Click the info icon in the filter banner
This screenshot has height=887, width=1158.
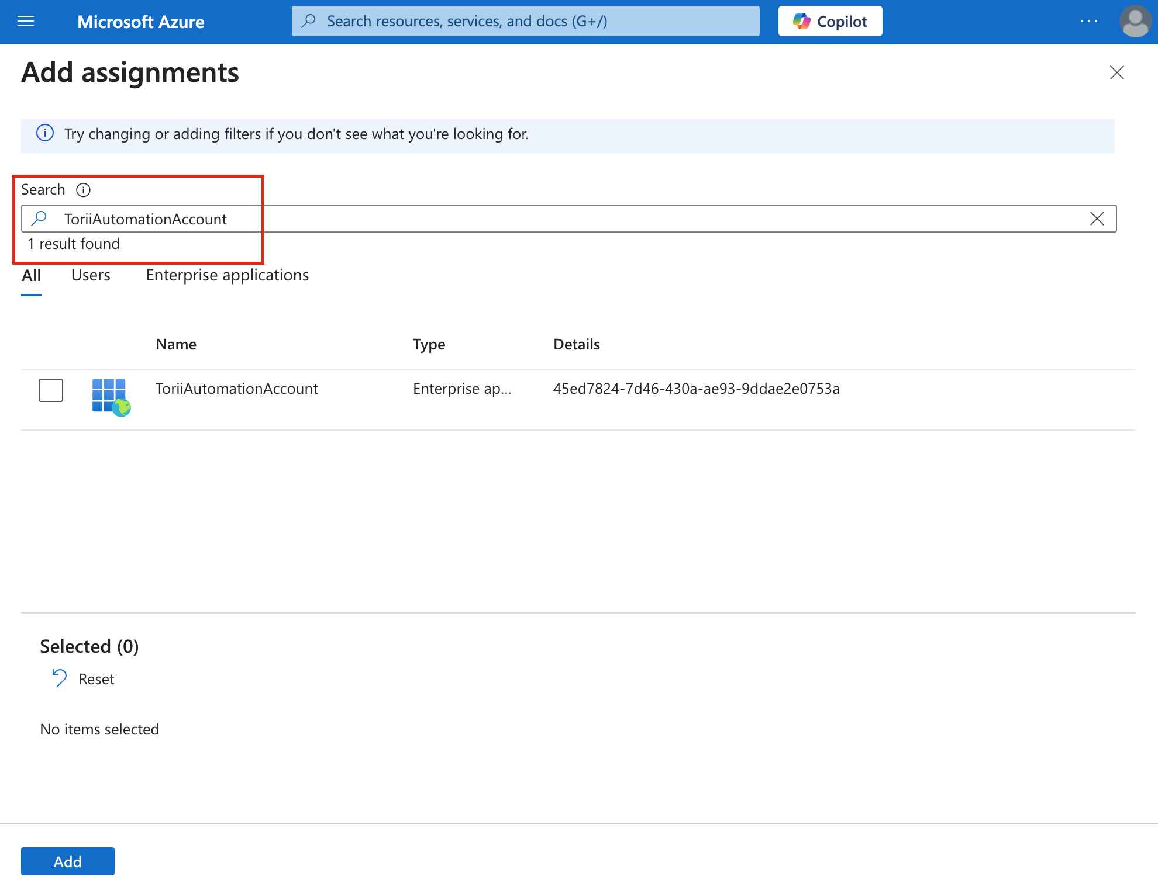pos(45,133)
